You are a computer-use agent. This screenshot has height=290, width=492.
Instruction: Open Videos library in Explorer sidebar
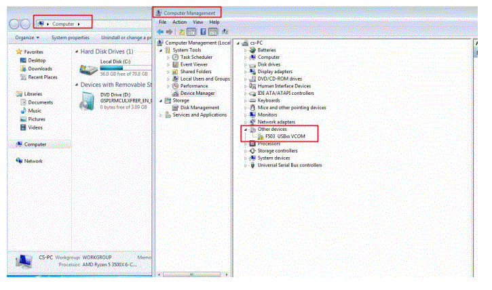pyautogui.click(x=35, y=128)
